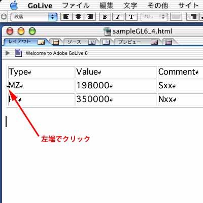203x203 pixels.
Task: Click the align center toolbar icon
Action: (x=78, y=17)
